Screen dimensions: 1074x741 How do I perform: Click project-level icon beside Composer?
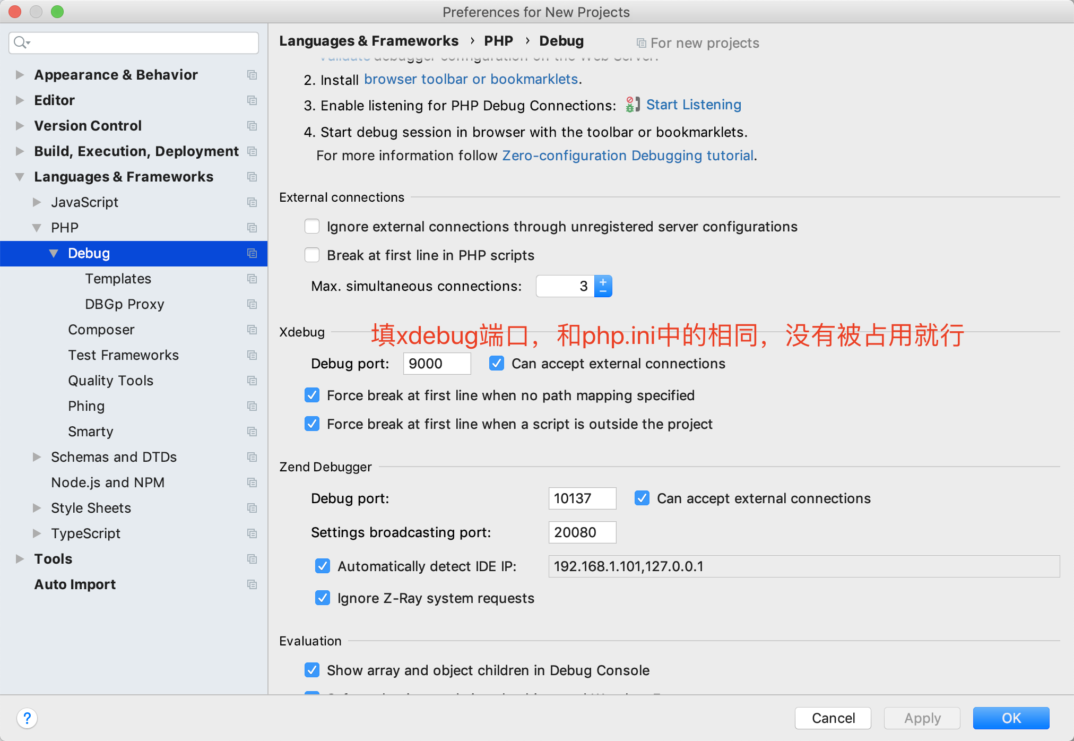click(x=252, y=330)
